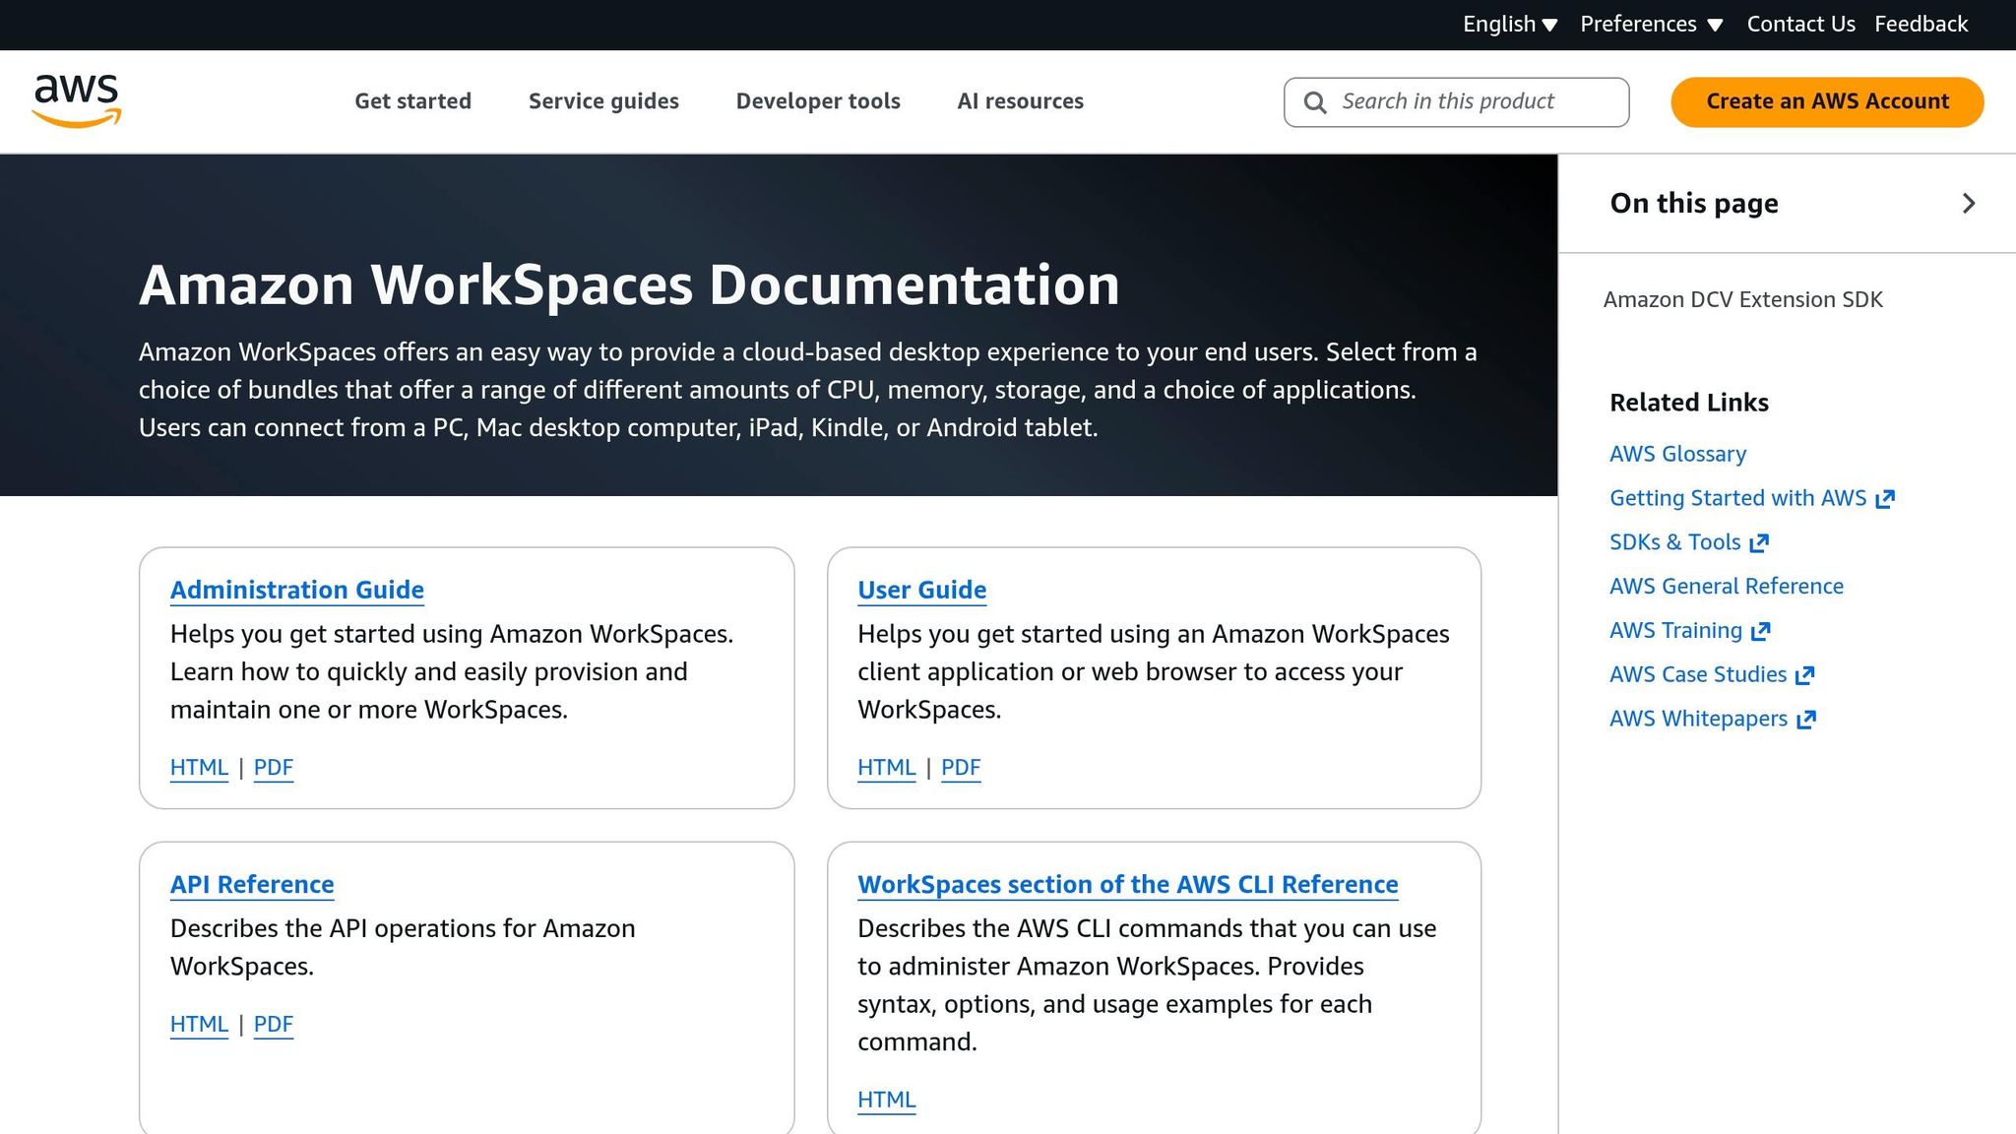Click Create an AWS Account button

[1827, 102]
